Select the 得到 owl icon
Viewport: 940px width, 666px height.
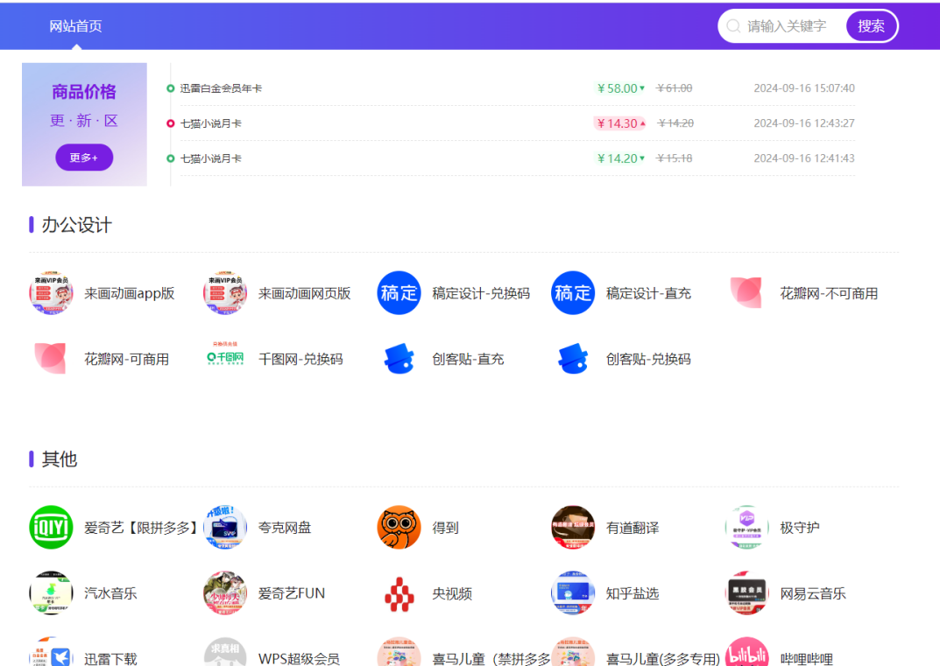point(399,528)
